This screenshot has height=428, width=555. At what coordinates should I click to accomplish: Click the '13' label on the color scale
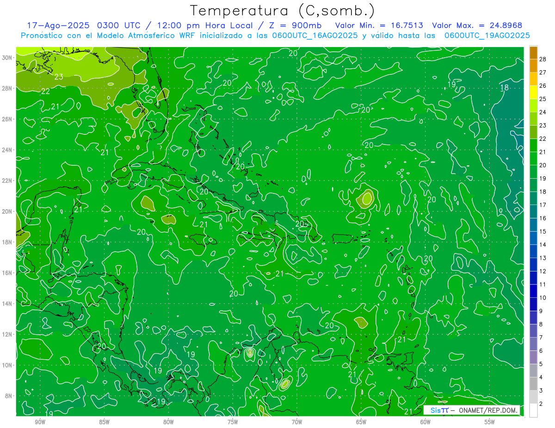tap(543, 258)
